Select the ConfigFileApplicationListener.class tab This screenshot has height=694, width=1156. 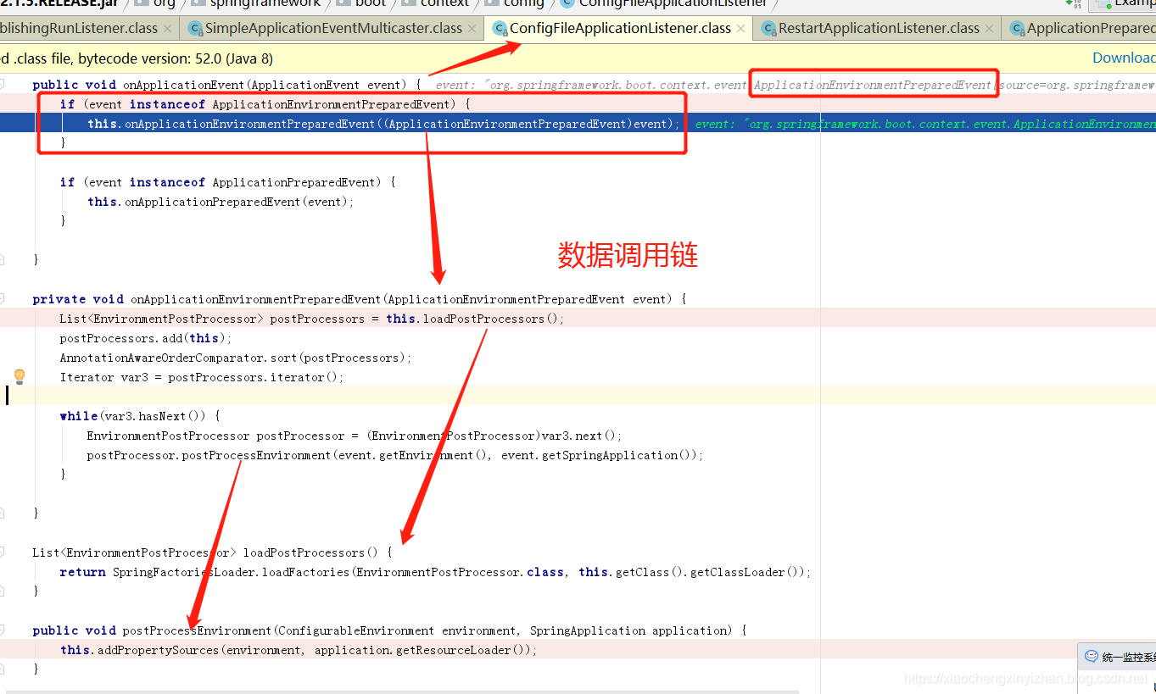[x=620, y=29]
